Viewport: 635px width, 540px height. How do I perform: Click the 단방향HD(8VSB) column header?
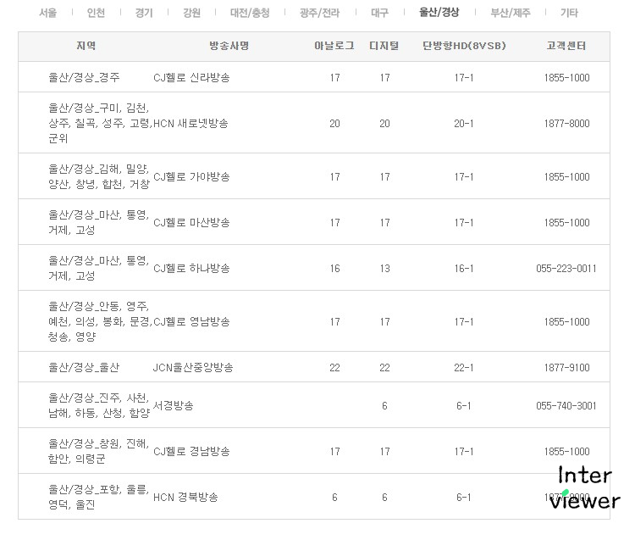click(464, 46)
